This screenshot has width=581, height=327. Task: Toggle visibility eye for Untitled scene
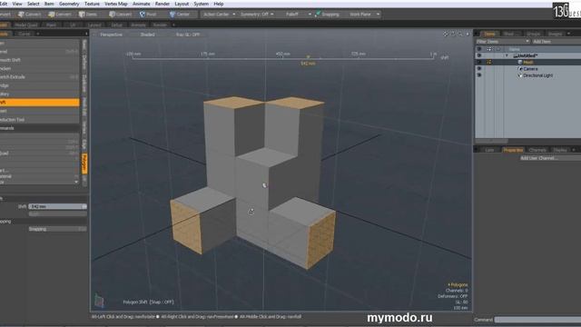(479, 55)
